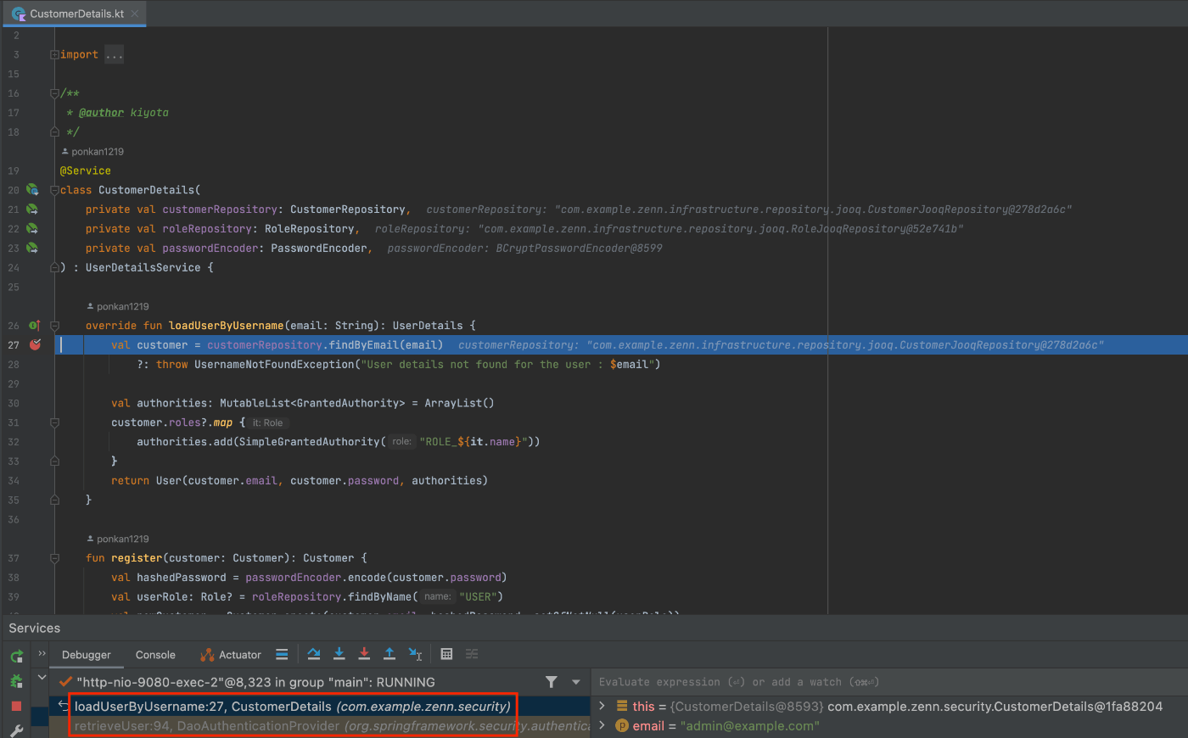The width and height of the screenshot is (1188, 738).
Task: Click the @Service annotation
Action: (86, 171)
